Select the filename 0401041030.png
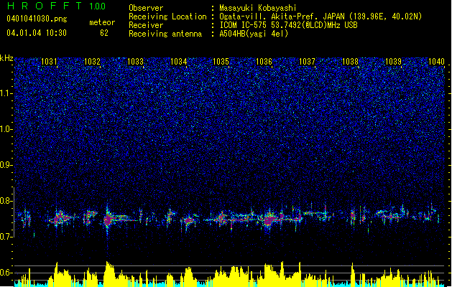Image resolution: width=452 pixels, height=287 pixels. [37, 19]
